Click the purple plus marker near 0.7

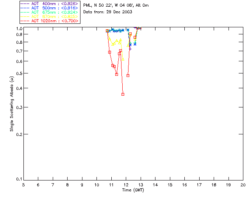[x=130, y=49]
